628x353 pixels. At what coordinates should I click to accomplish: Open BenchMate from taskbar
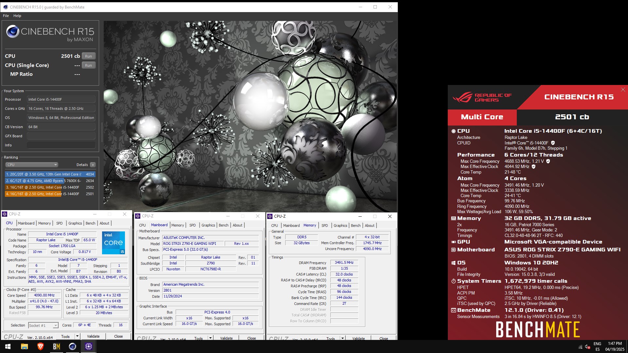(57, 346)
